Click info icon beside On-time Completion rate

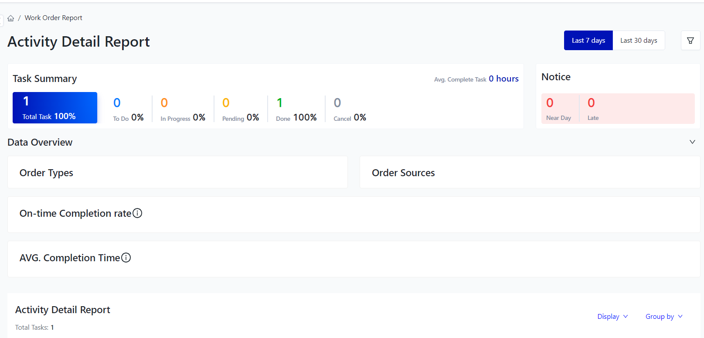[137, 213]
